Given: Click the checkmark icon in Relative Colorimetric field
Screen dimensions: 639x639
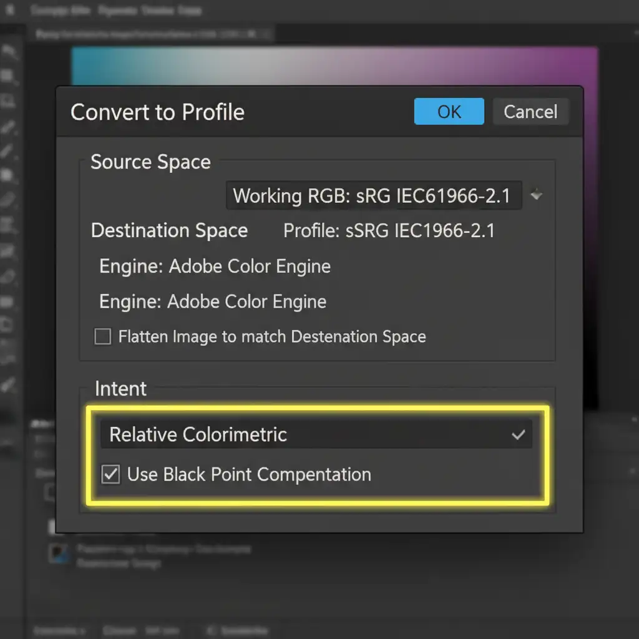Looking at the screenshot, I should tap(518, 435).
